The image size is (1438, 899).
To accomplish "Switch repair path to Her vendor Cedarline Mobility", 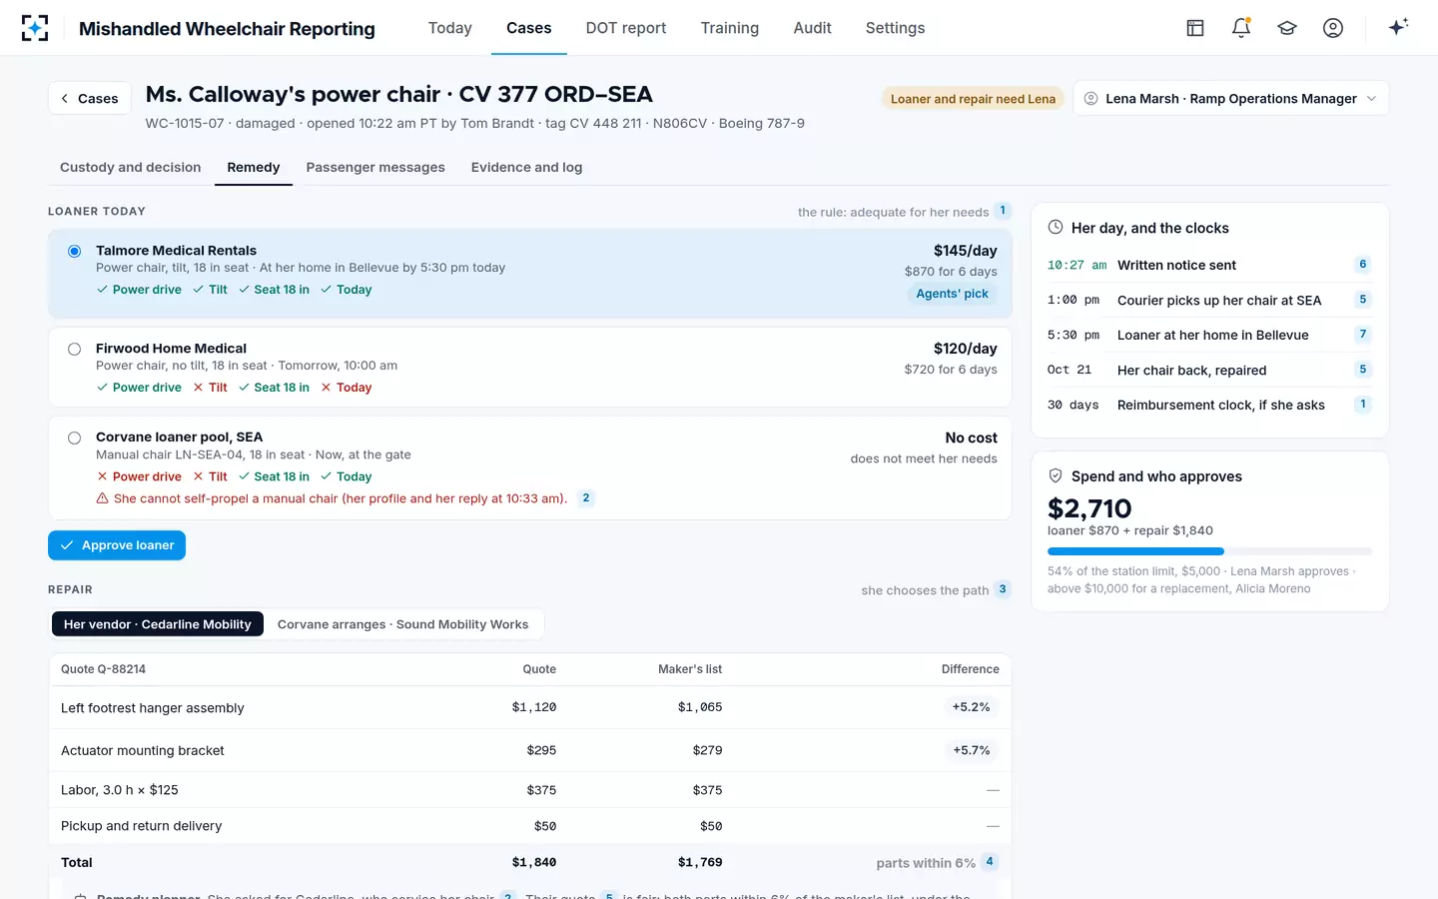I will 158,624.
